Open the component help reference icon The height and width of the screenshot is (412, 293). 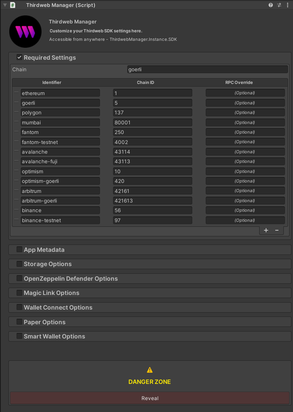271,5
